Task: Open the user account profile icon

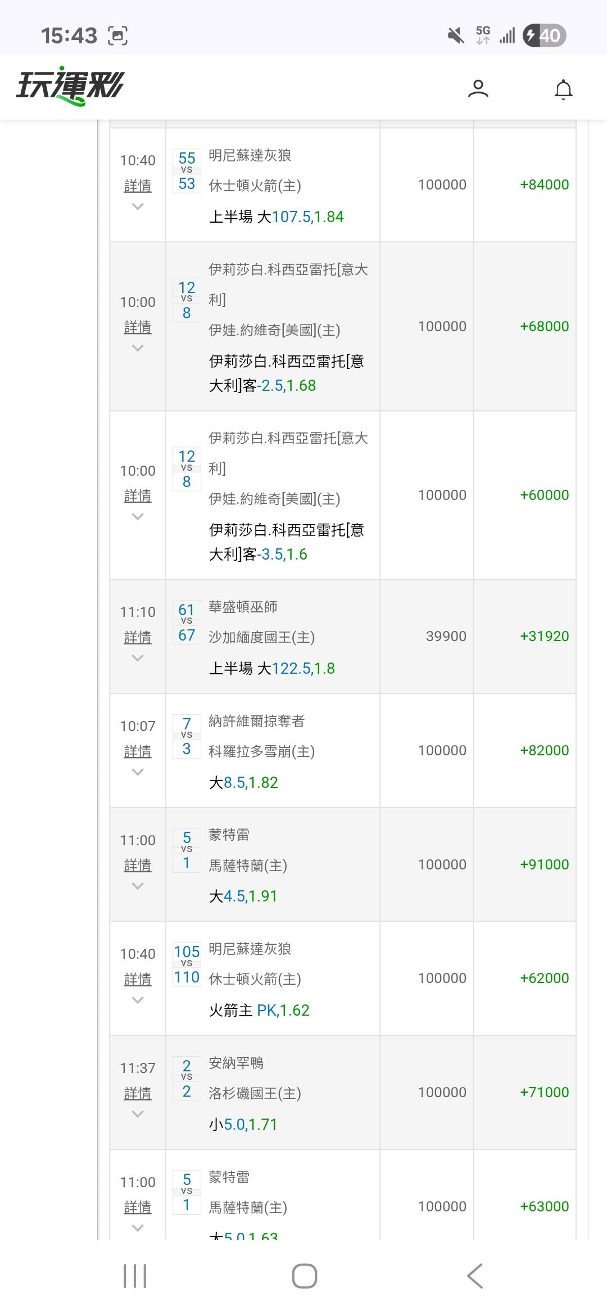Action: [478, 89]
